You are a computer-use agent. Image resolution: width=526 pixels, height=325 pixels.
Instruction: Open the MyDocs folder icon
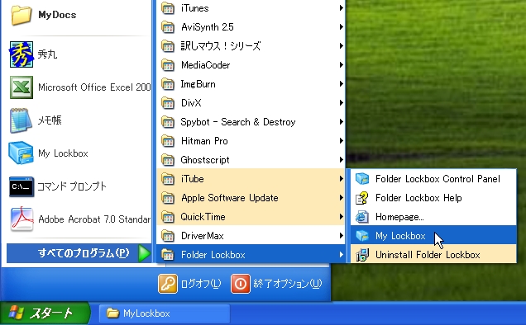point(21,15)
